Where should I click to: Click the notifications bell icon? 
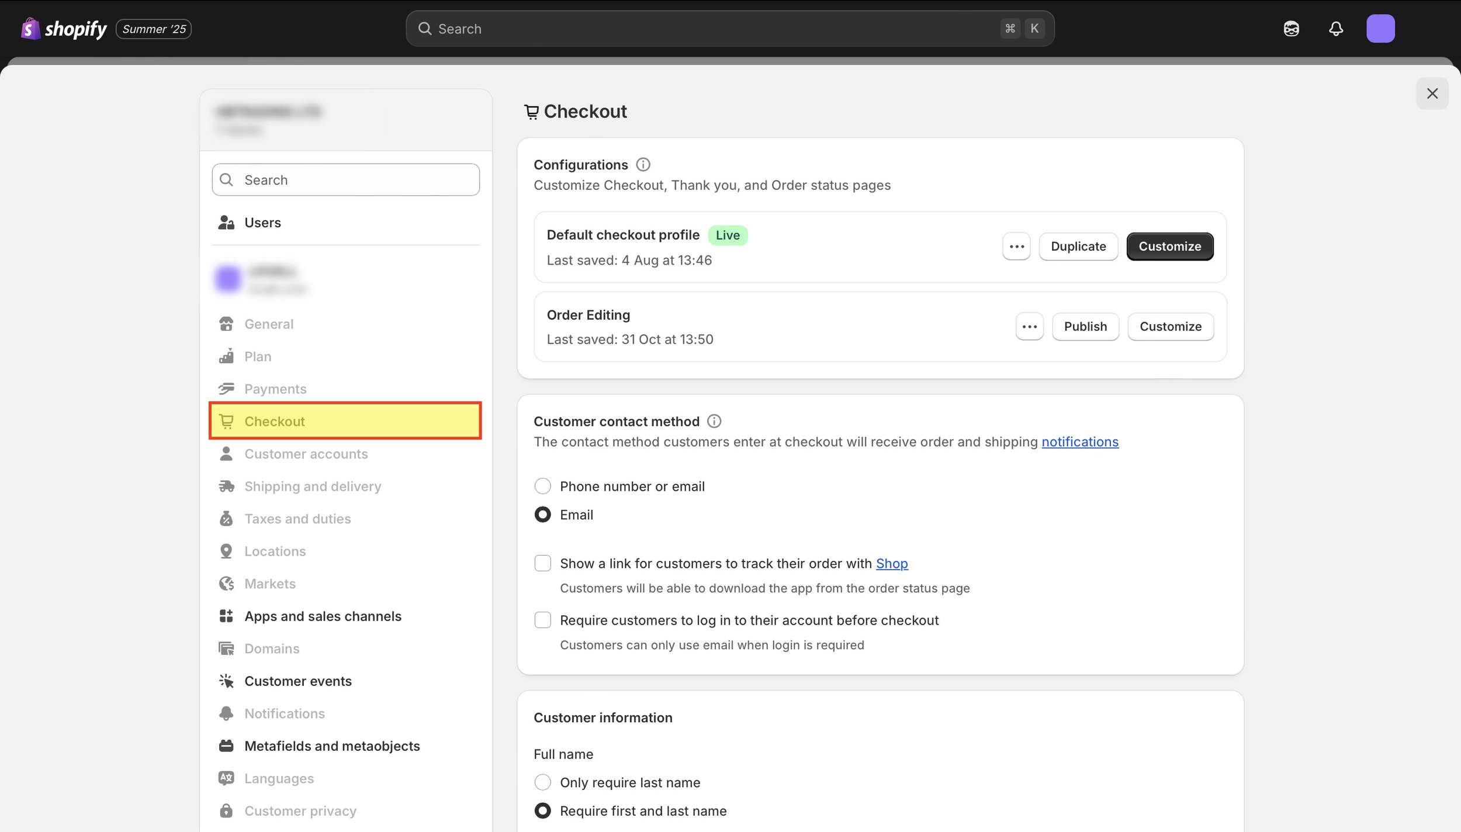click(x=1336, y=29)
